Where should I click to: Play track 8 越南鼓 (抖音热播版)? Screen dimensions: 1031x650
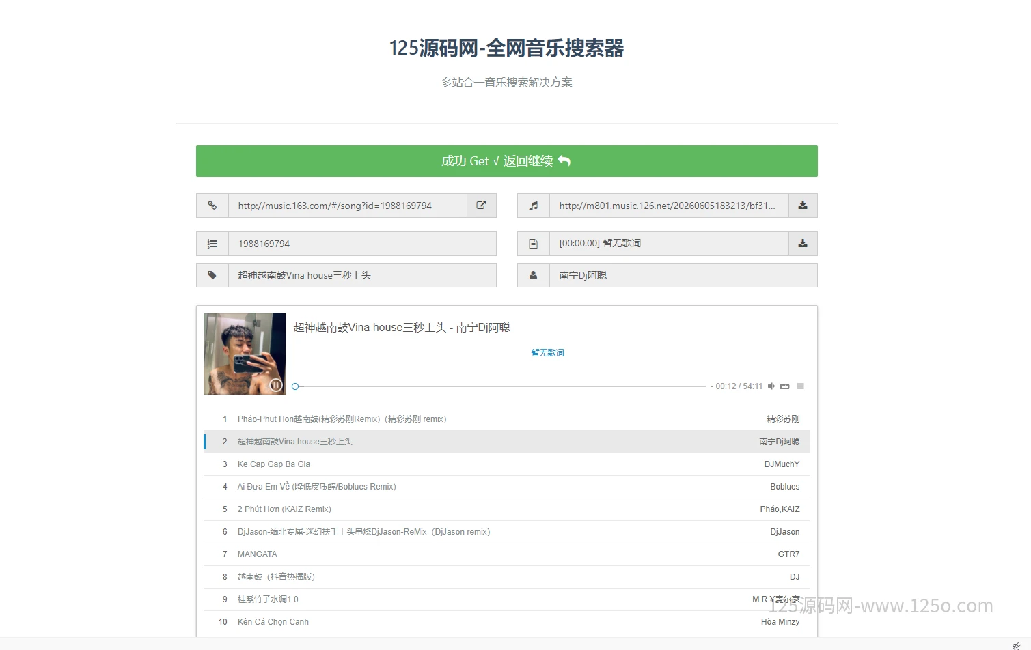point(507,577)
